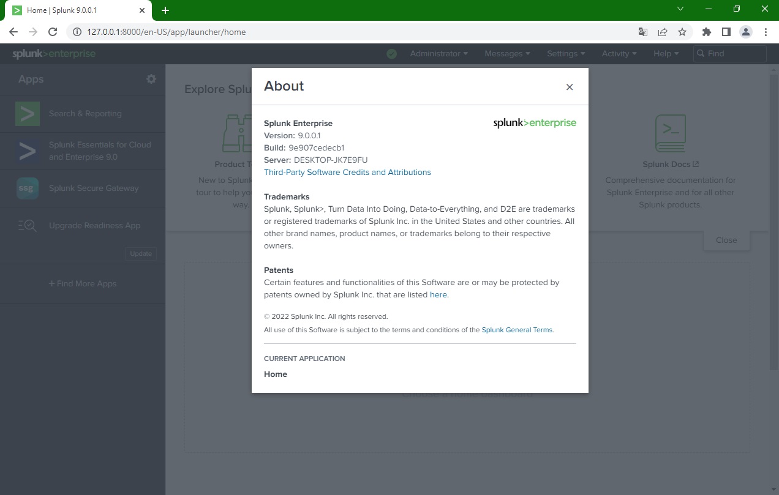Focus the Find search field
779x495 pixels.
pyautogui.click(x=730, y=53)
